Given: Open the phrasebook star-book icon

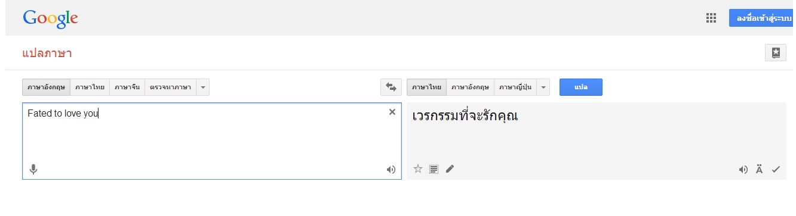Looking at the screenshot, I should (x=775, y=52).
